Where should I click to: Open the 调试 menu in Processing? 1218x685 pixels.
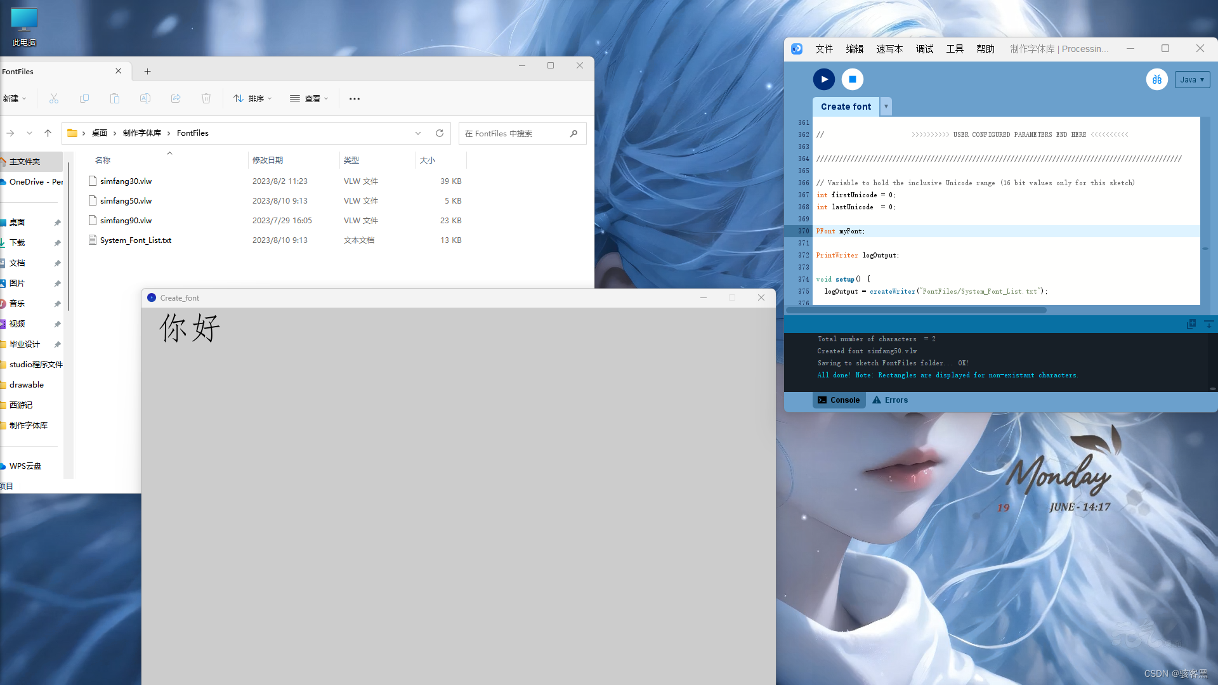click(924, 48)
